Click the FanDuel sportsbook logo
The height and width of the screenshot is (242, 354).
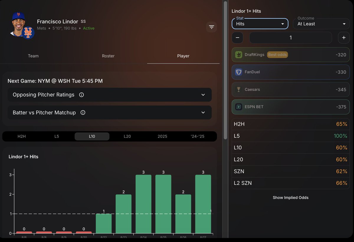pos(239,72)
